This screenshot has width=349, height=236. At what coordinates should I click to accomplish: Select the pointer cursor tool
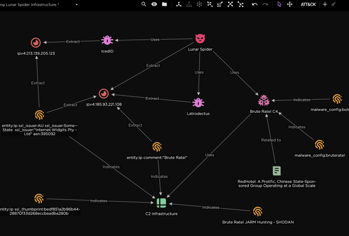(279, 4)
